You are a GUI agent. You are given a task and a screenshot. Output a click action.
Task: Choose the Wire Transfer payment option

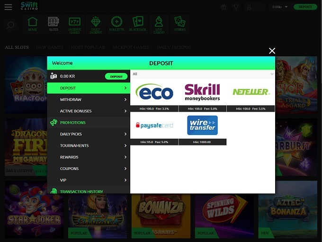[x=202, y=125]
